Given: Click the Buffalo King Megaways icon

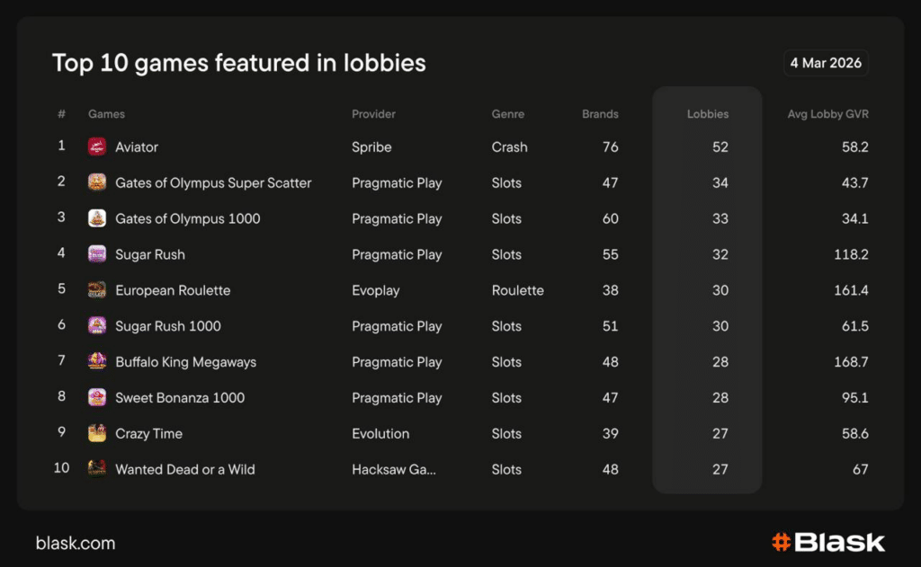Looking at the screenshot, I should click(97, 362).
